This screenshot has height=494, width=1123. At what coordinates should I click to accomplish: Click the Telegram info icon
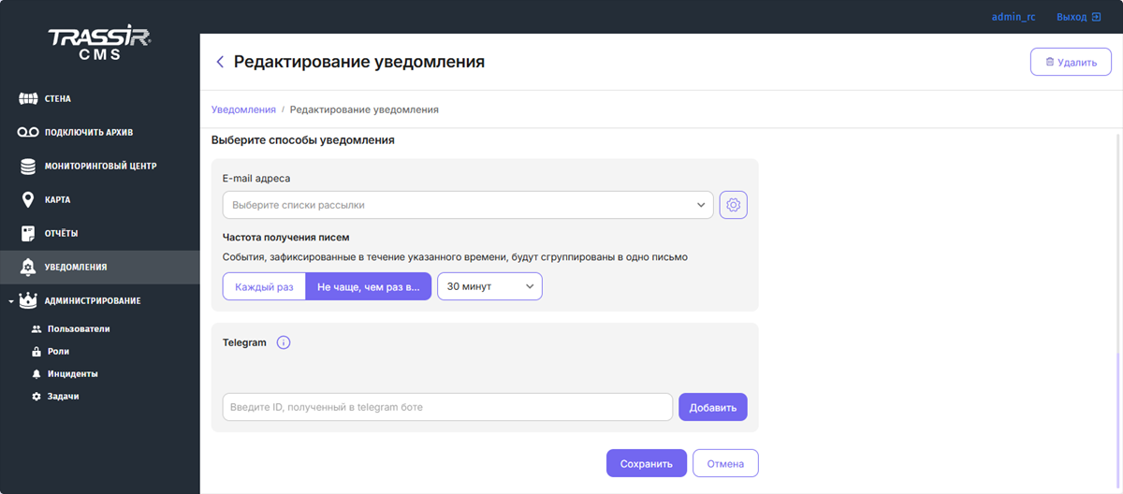[x=284, y=342]
